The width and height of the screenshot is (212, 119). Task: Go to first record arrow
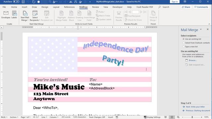point(126,12)
